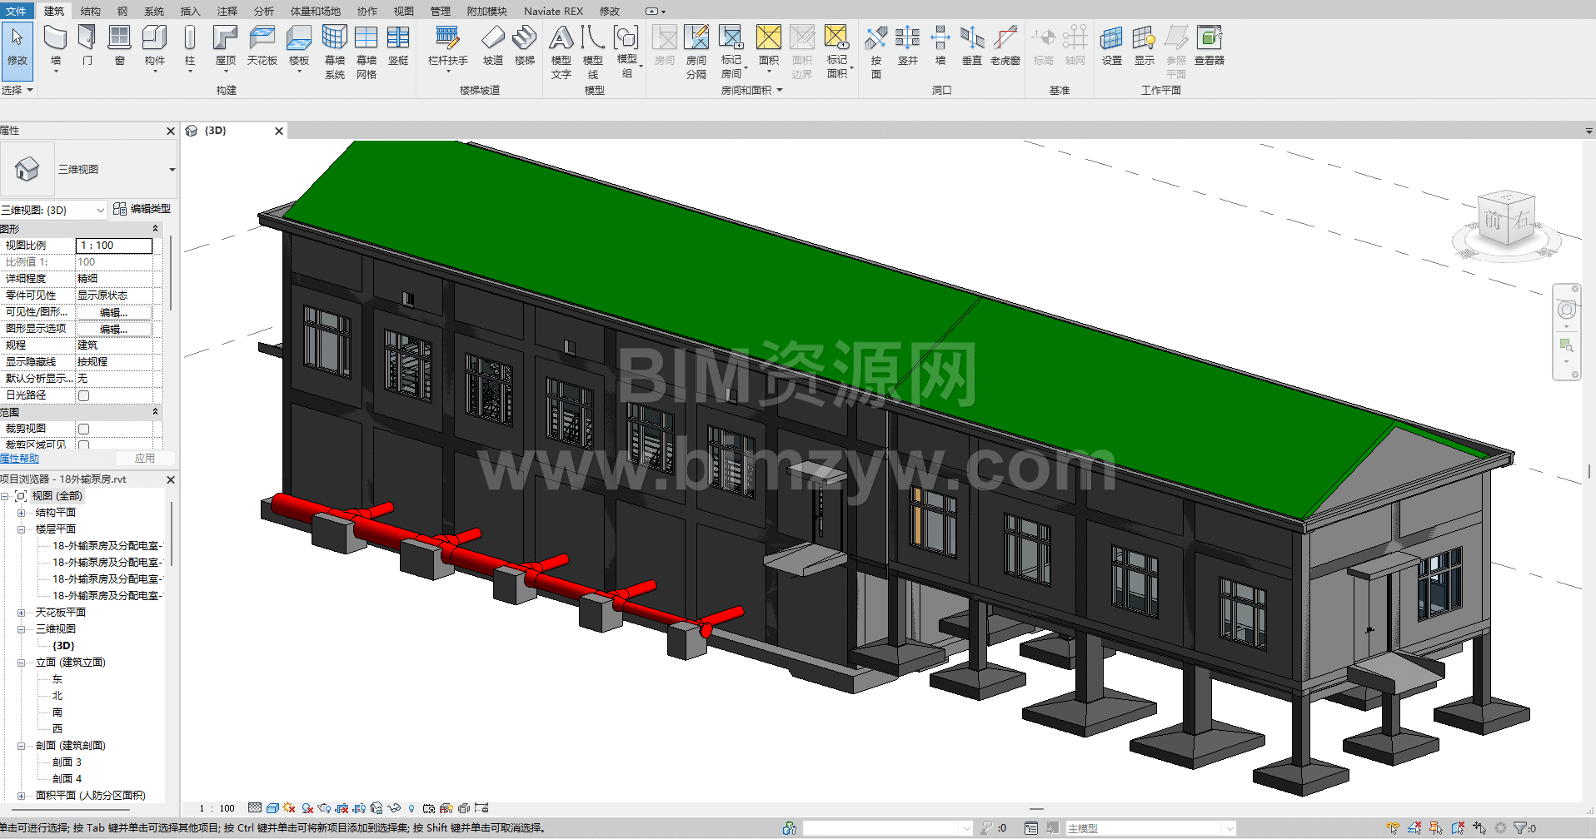Expand the 结构平面 tree node
The image size is (1596, 839).
click(x=21, y=513)
